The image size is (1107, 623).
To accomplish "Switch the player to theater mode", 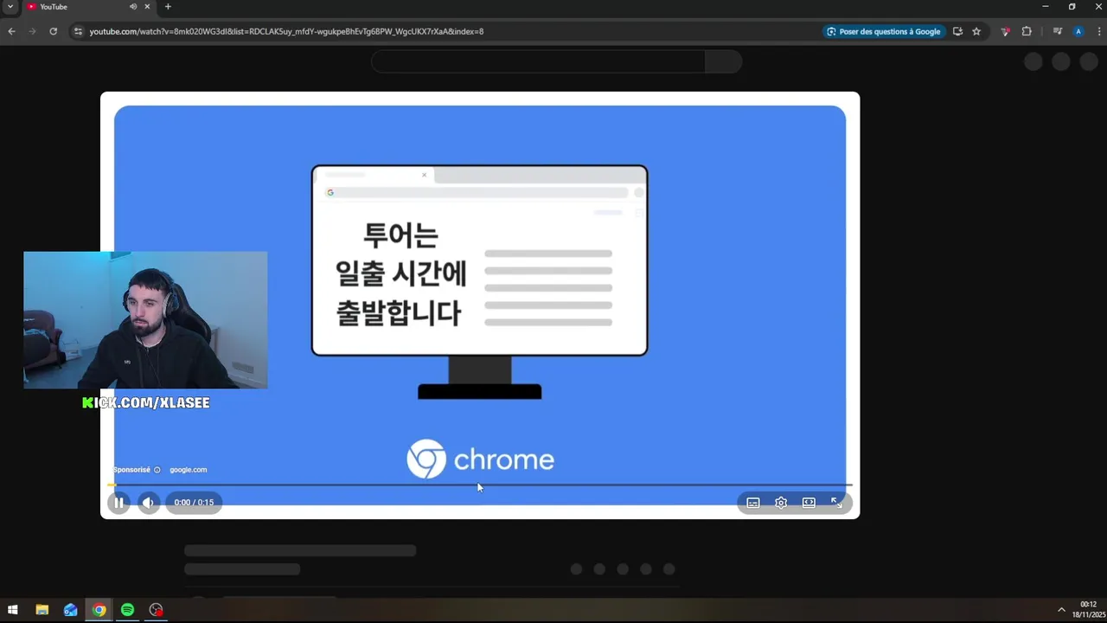I will click(x=809, y=503).
